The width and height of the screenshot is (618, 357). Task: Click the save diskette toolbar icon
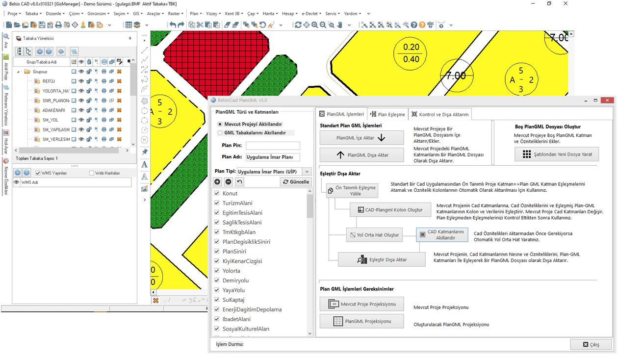[x=42, y=25]
